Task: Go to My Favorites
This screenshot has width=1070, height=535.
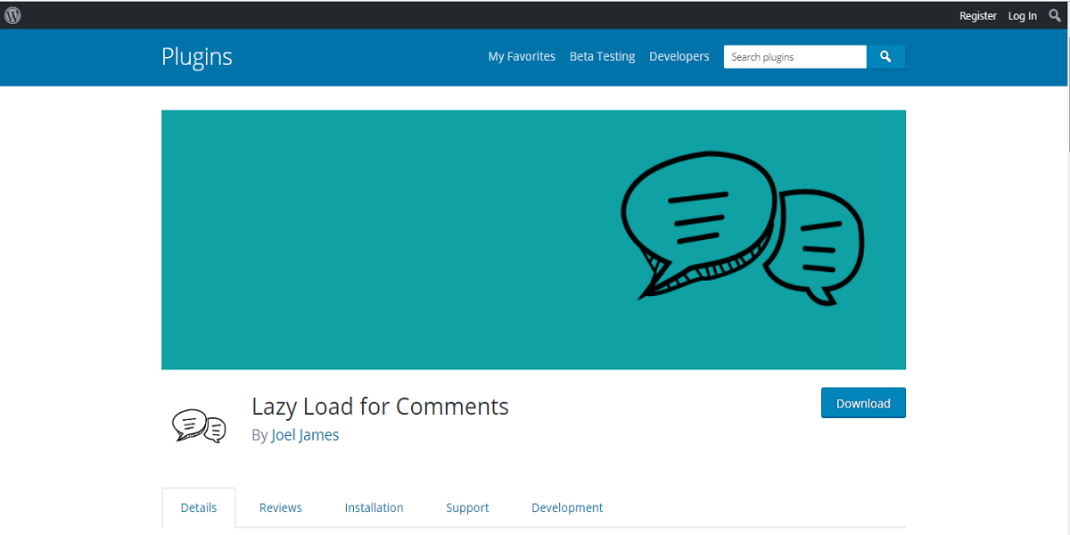Action: tap(522, 56)
